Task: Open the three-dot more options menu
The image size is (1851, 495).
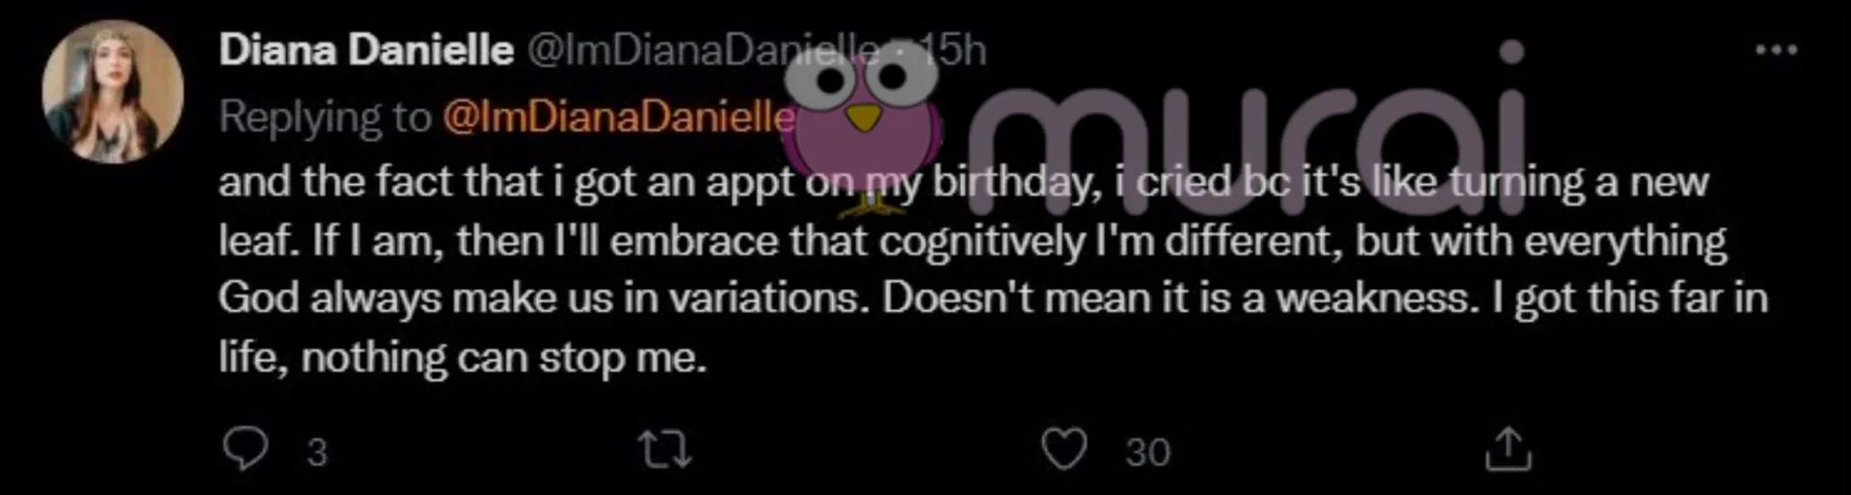Action: [1776, 51]
